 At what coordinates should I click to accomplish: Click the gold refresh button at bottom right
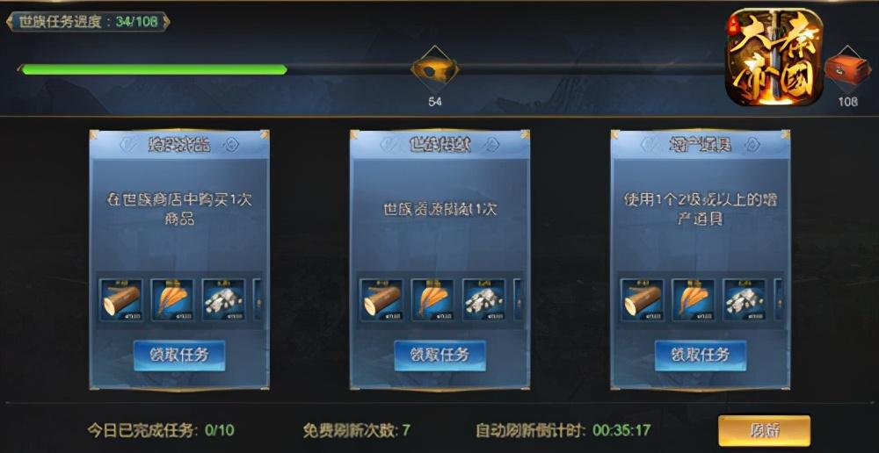click(764, 430)
